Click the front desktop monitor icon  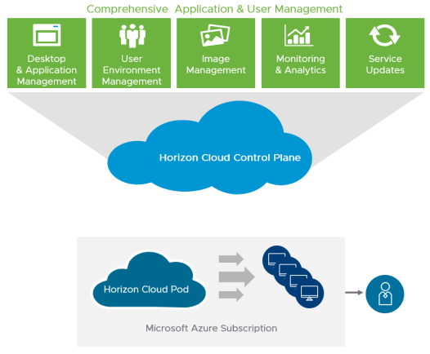pyautogui.click(x=309, y=294)
